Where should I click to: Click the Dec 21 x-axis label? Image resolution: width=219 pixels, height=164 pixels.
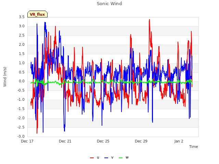65,141
